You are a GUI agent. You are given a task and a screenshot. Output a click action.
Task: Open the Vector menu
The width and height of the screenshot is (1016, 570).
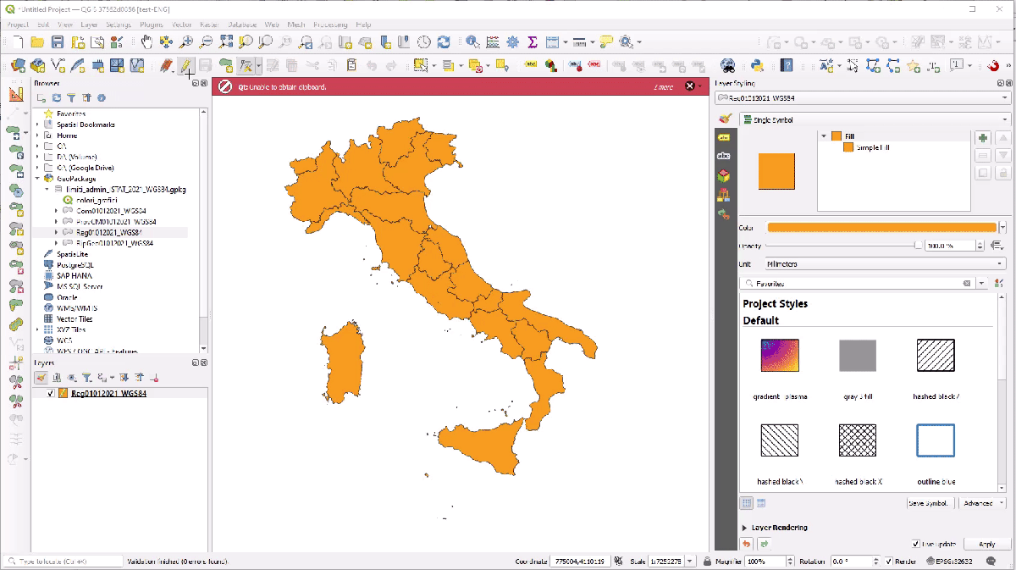[x=182, y=25]
